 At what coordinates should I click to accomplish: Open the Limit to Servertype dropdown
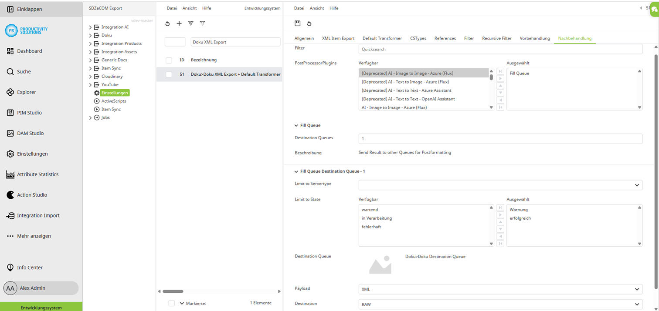(500, 185)
